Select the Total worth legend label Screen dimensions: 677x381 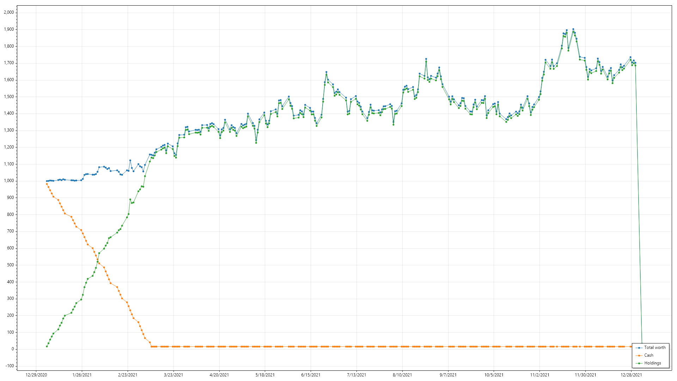(x=655, y=348)
